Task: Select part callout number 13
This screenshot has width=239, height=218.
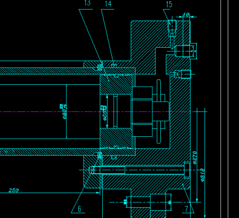Action: (87, 3)
